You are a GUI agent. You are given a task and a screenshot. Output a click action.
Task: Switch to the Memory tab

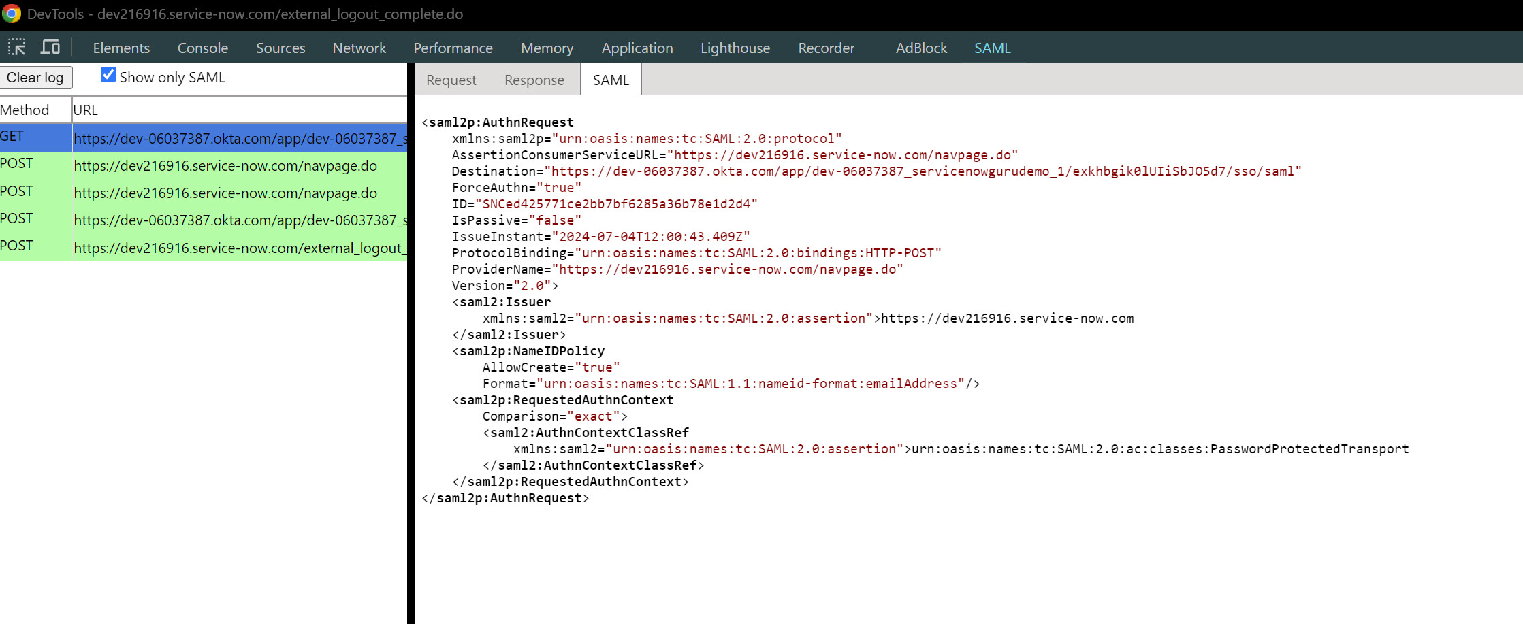[547, 48]
